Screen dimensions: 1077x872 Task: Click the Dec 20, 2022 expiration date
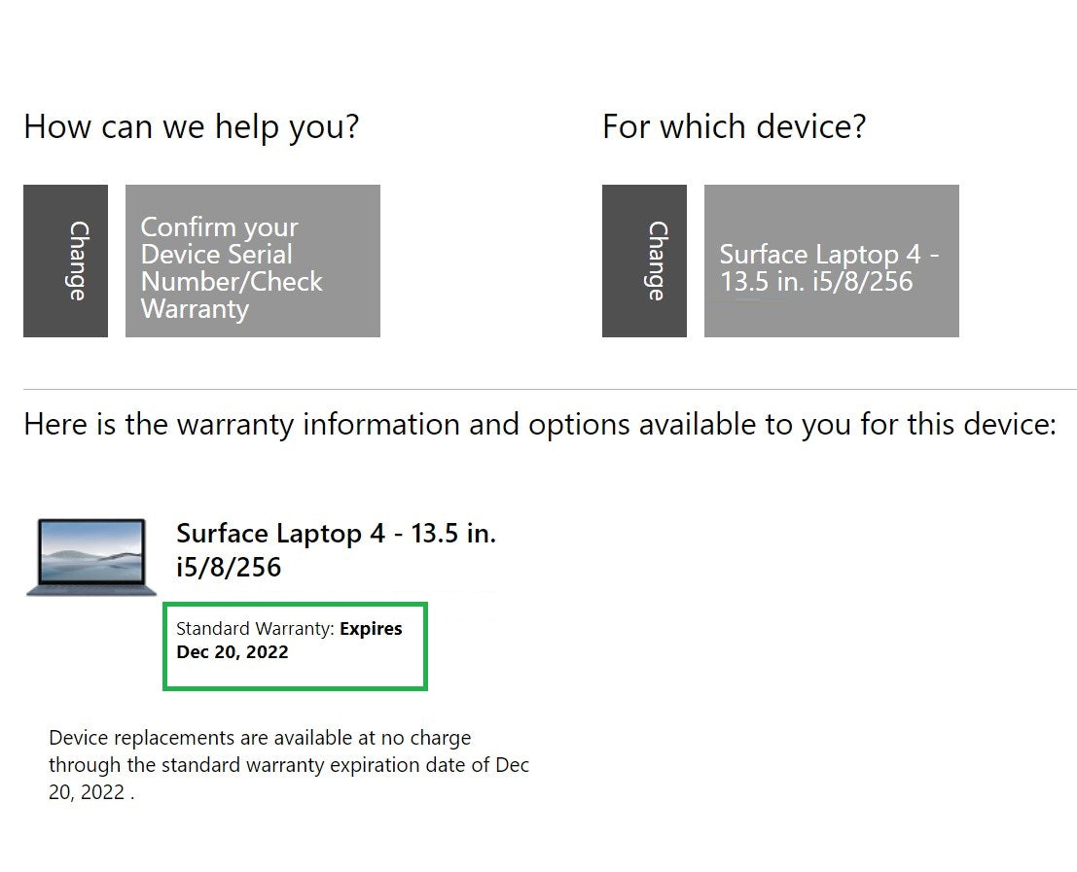point(232,652)
